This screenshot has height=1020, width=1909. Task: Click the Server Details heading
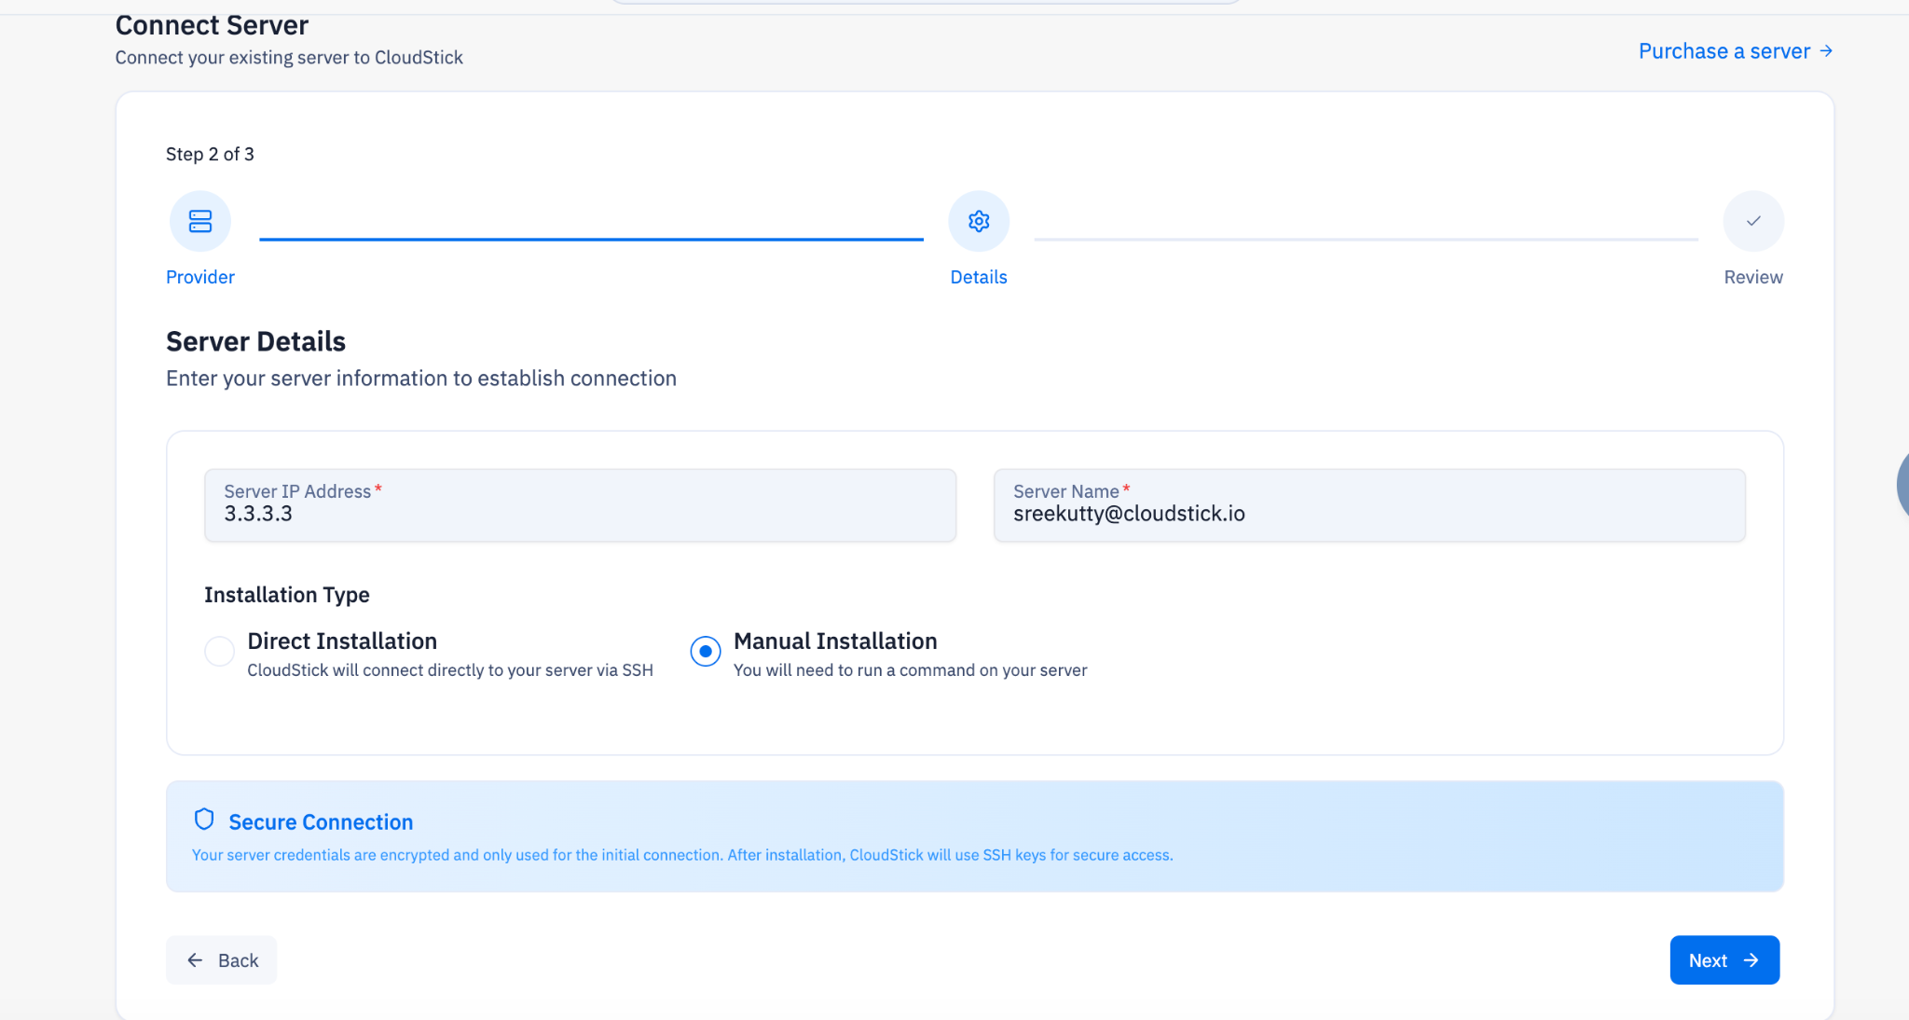[x=255, y=341]
